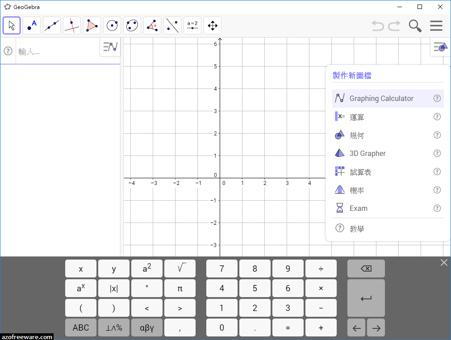Open help for 機率
The height and width of the screenshot is (340, 451).
point(437,190)
